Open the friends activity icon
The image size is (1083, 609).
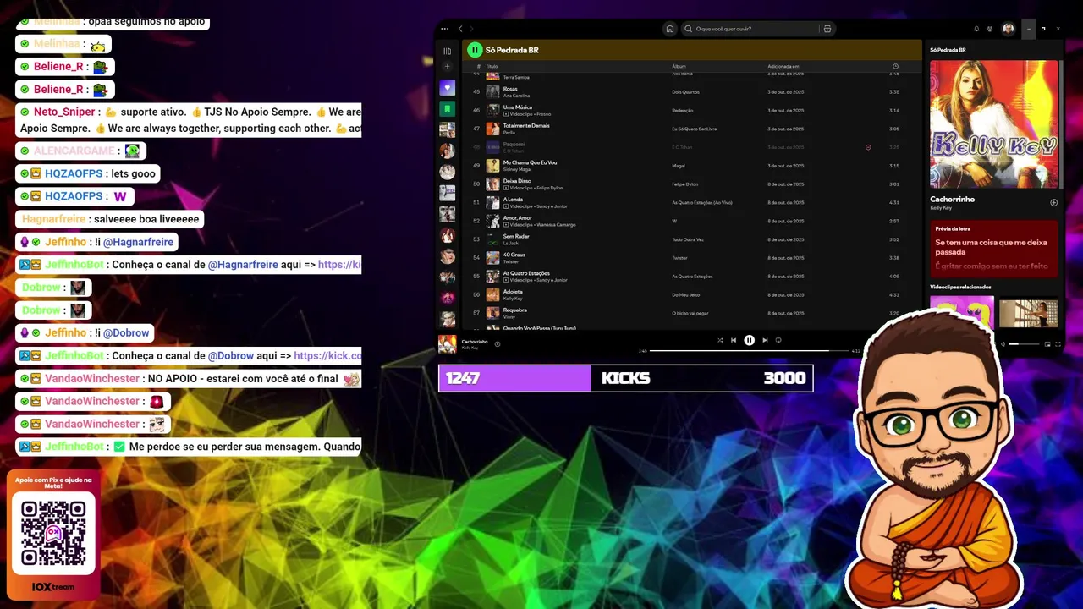pos(990,29)
